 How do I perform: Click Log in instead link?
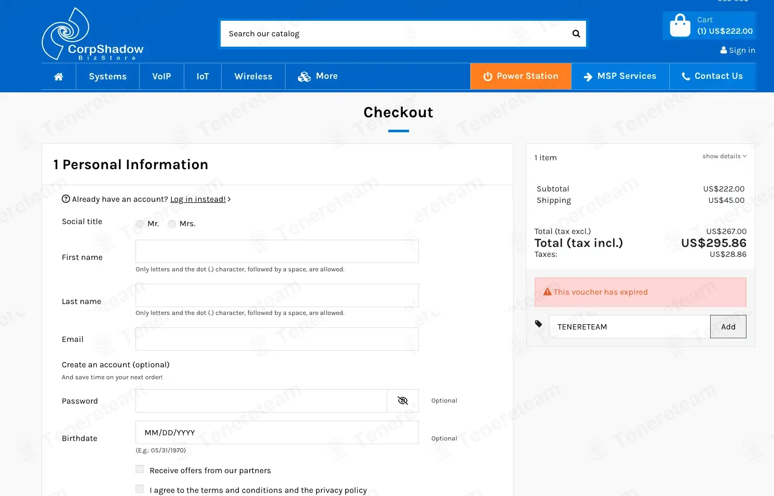tap(198, 199)
